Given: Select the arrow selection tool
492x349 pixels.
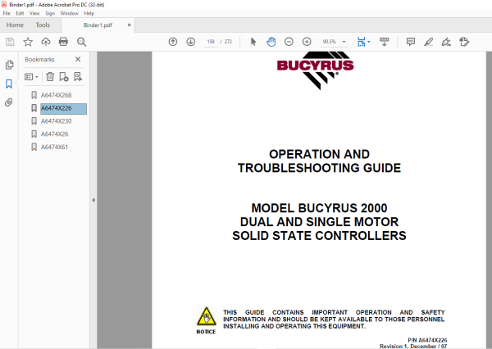Looking at the screenshot, I should [x=253, y=42].
